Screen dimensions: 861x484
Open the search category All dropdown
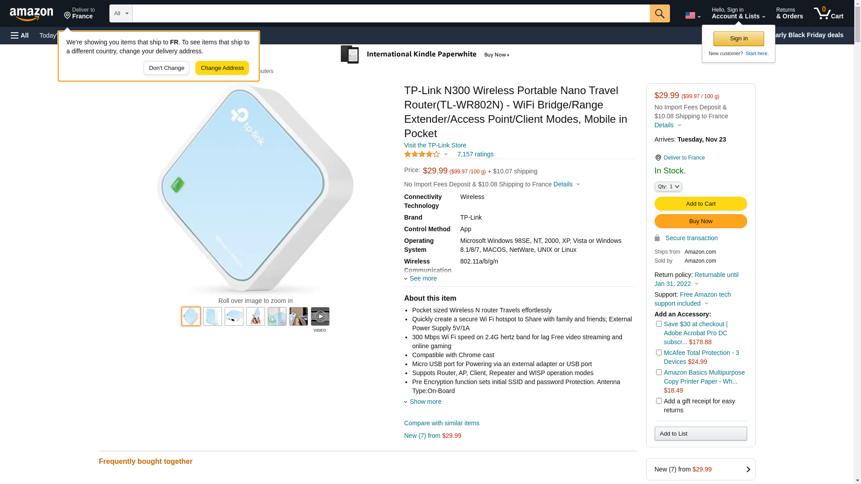point(121,13)
